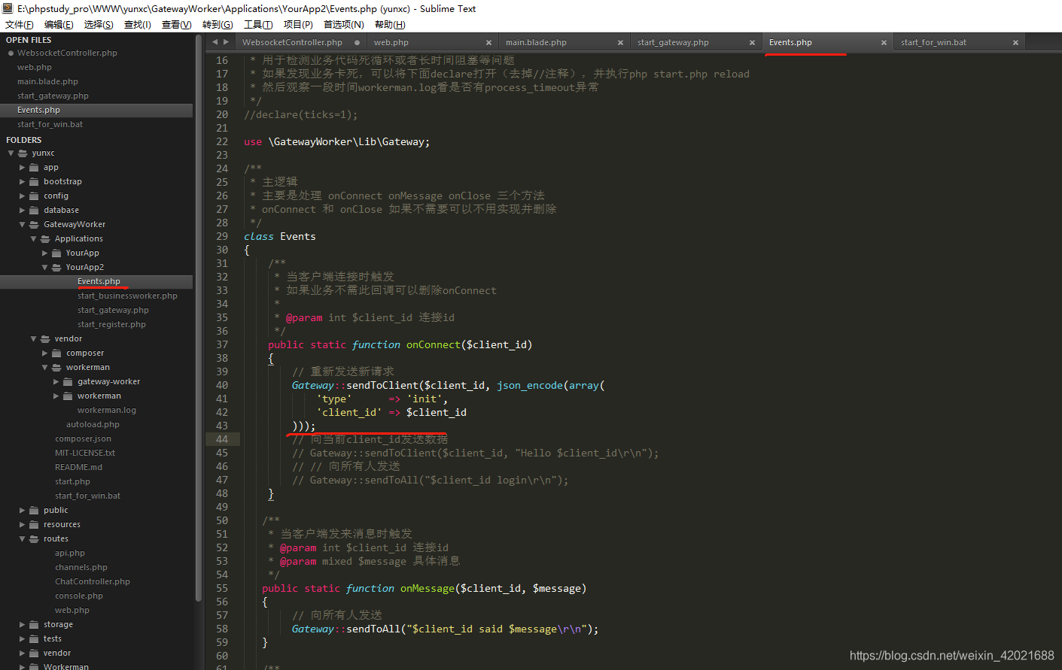Open the 首选项(N) menu

coord(343,25)
